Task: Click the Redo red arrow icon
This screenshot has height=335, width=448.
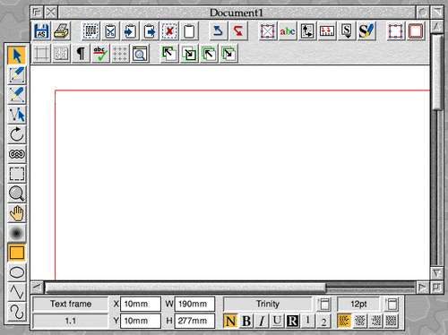Action: tap(238, 31)
